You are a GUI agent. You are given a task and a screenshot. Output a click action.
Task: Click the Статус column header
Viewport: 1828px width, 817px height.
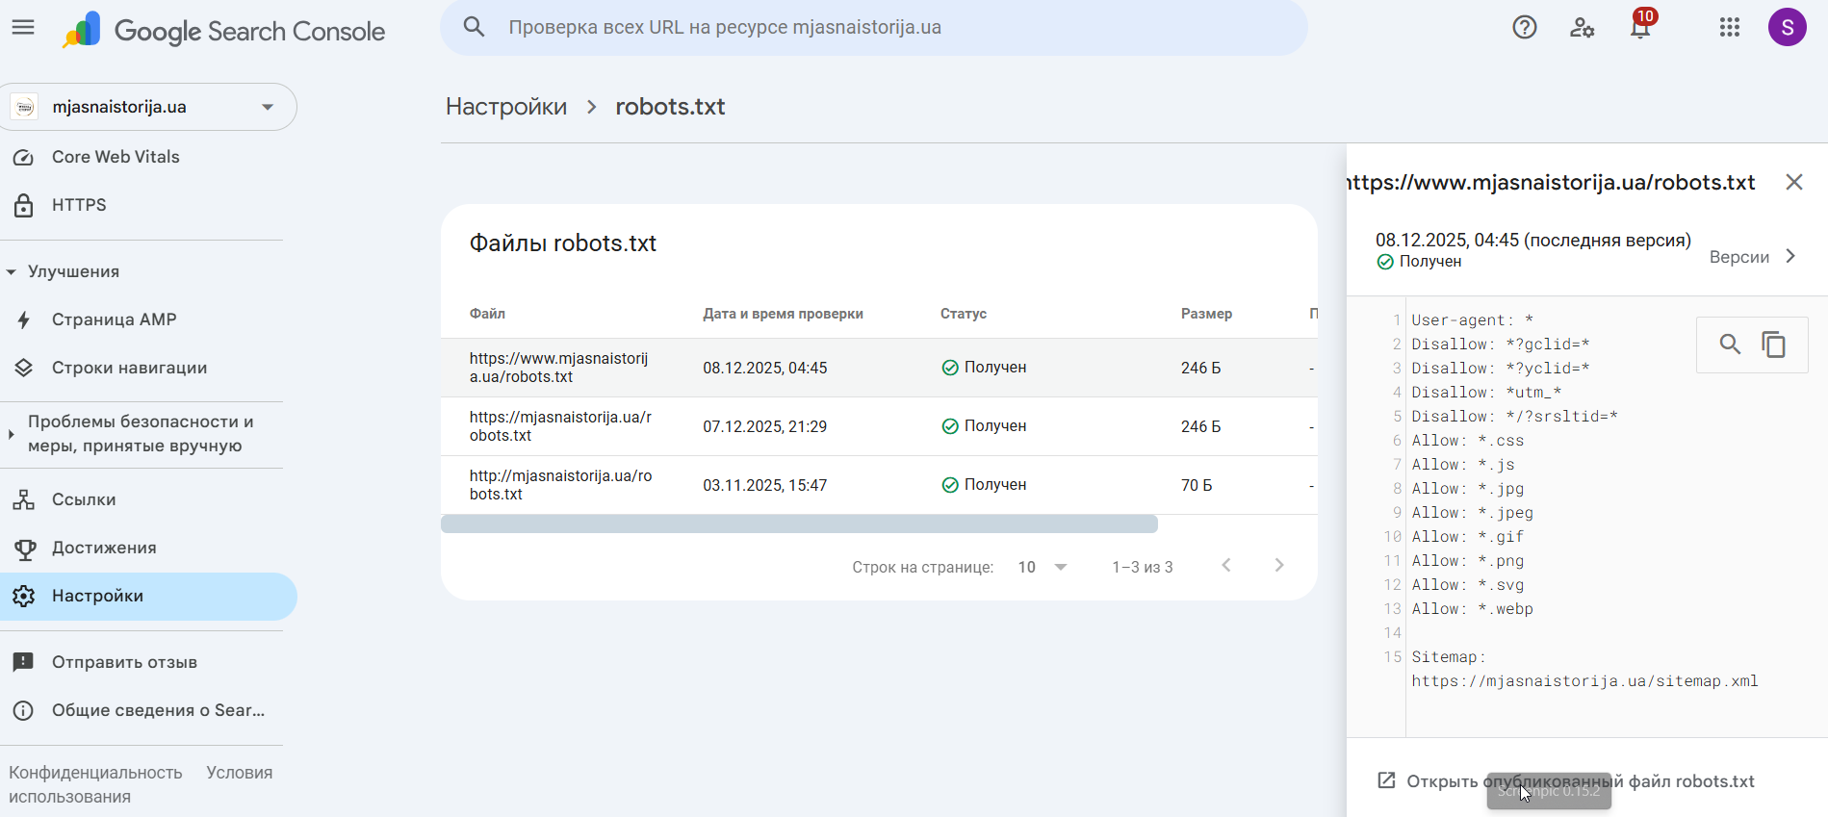pos(964,314)
